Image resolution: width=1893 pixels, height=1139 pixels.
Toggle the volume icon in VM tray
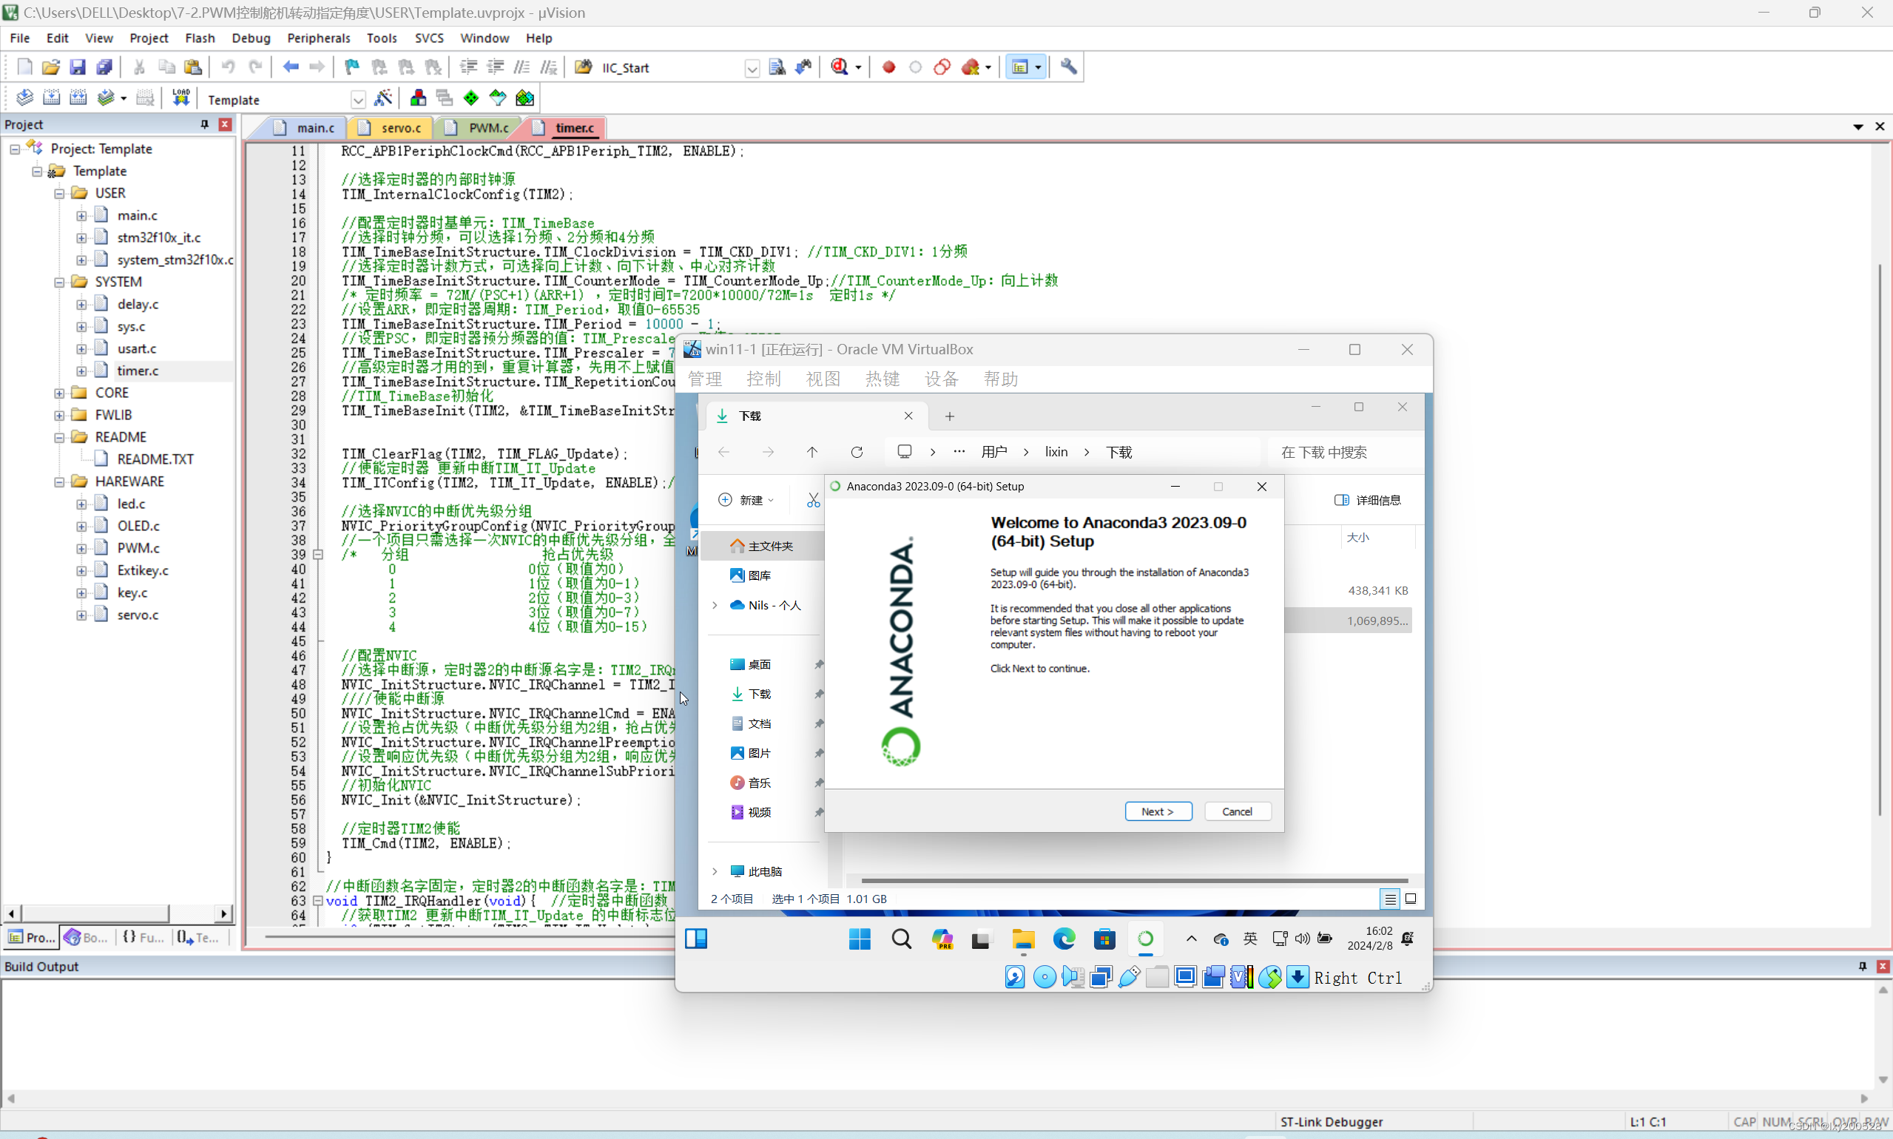(1302, 939)
